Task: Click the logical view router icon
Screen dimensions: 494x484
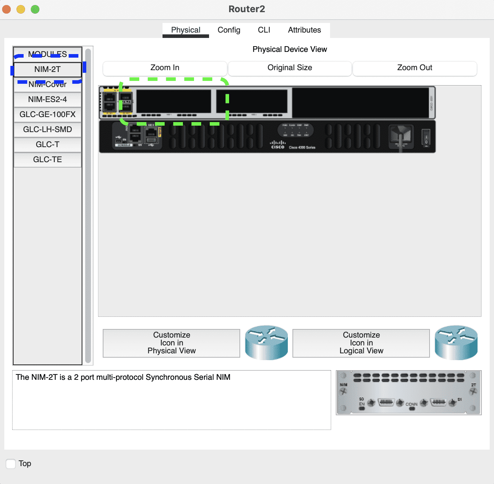Action: [456, 343]
